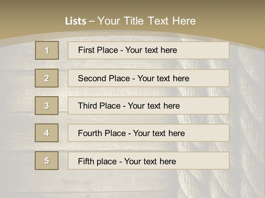Click the number 3 box
Viewport: 265px width, 198px height.
(47, 106)
